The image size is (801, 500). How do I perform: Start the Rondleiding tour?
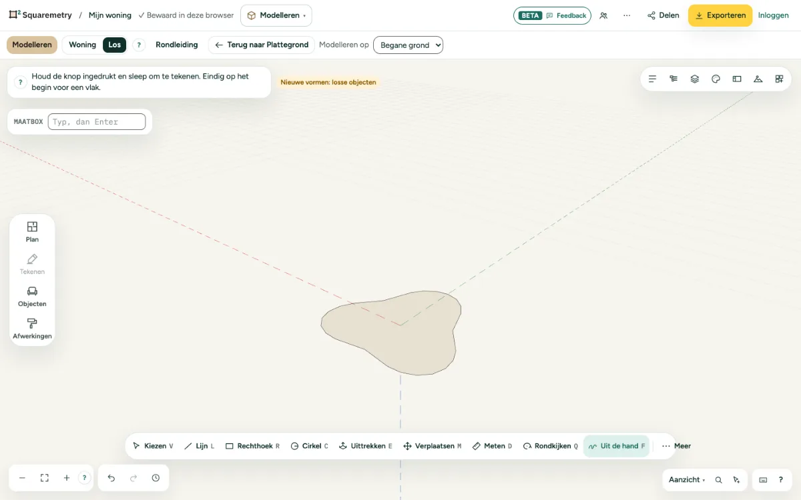click(177, 45)
